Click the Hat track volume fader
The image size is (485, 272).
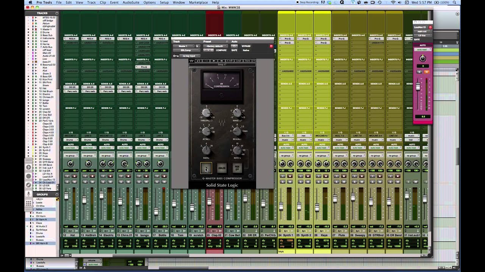[66, 196]
